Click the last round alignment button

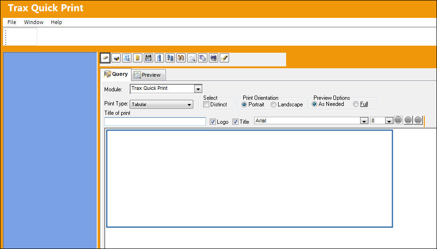pos(418,120)
